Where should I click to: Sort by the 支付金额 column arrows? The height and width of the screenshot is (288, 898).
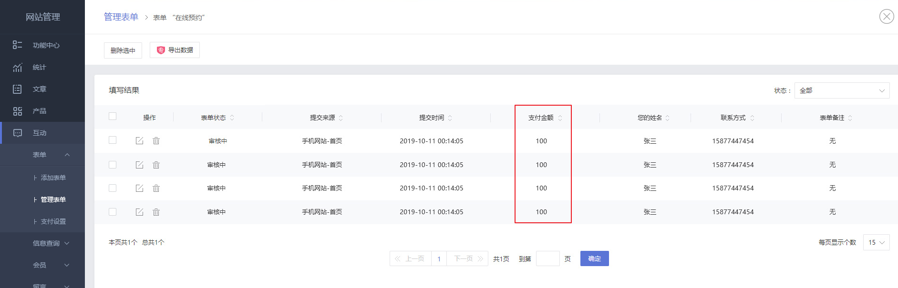pyautogui.click(x=560, y=118)
